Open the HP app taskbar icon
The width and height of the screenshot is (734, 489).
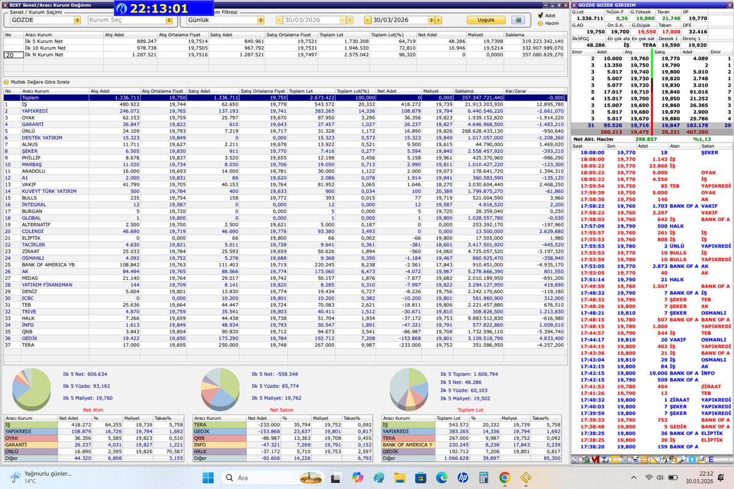(462, 477)
